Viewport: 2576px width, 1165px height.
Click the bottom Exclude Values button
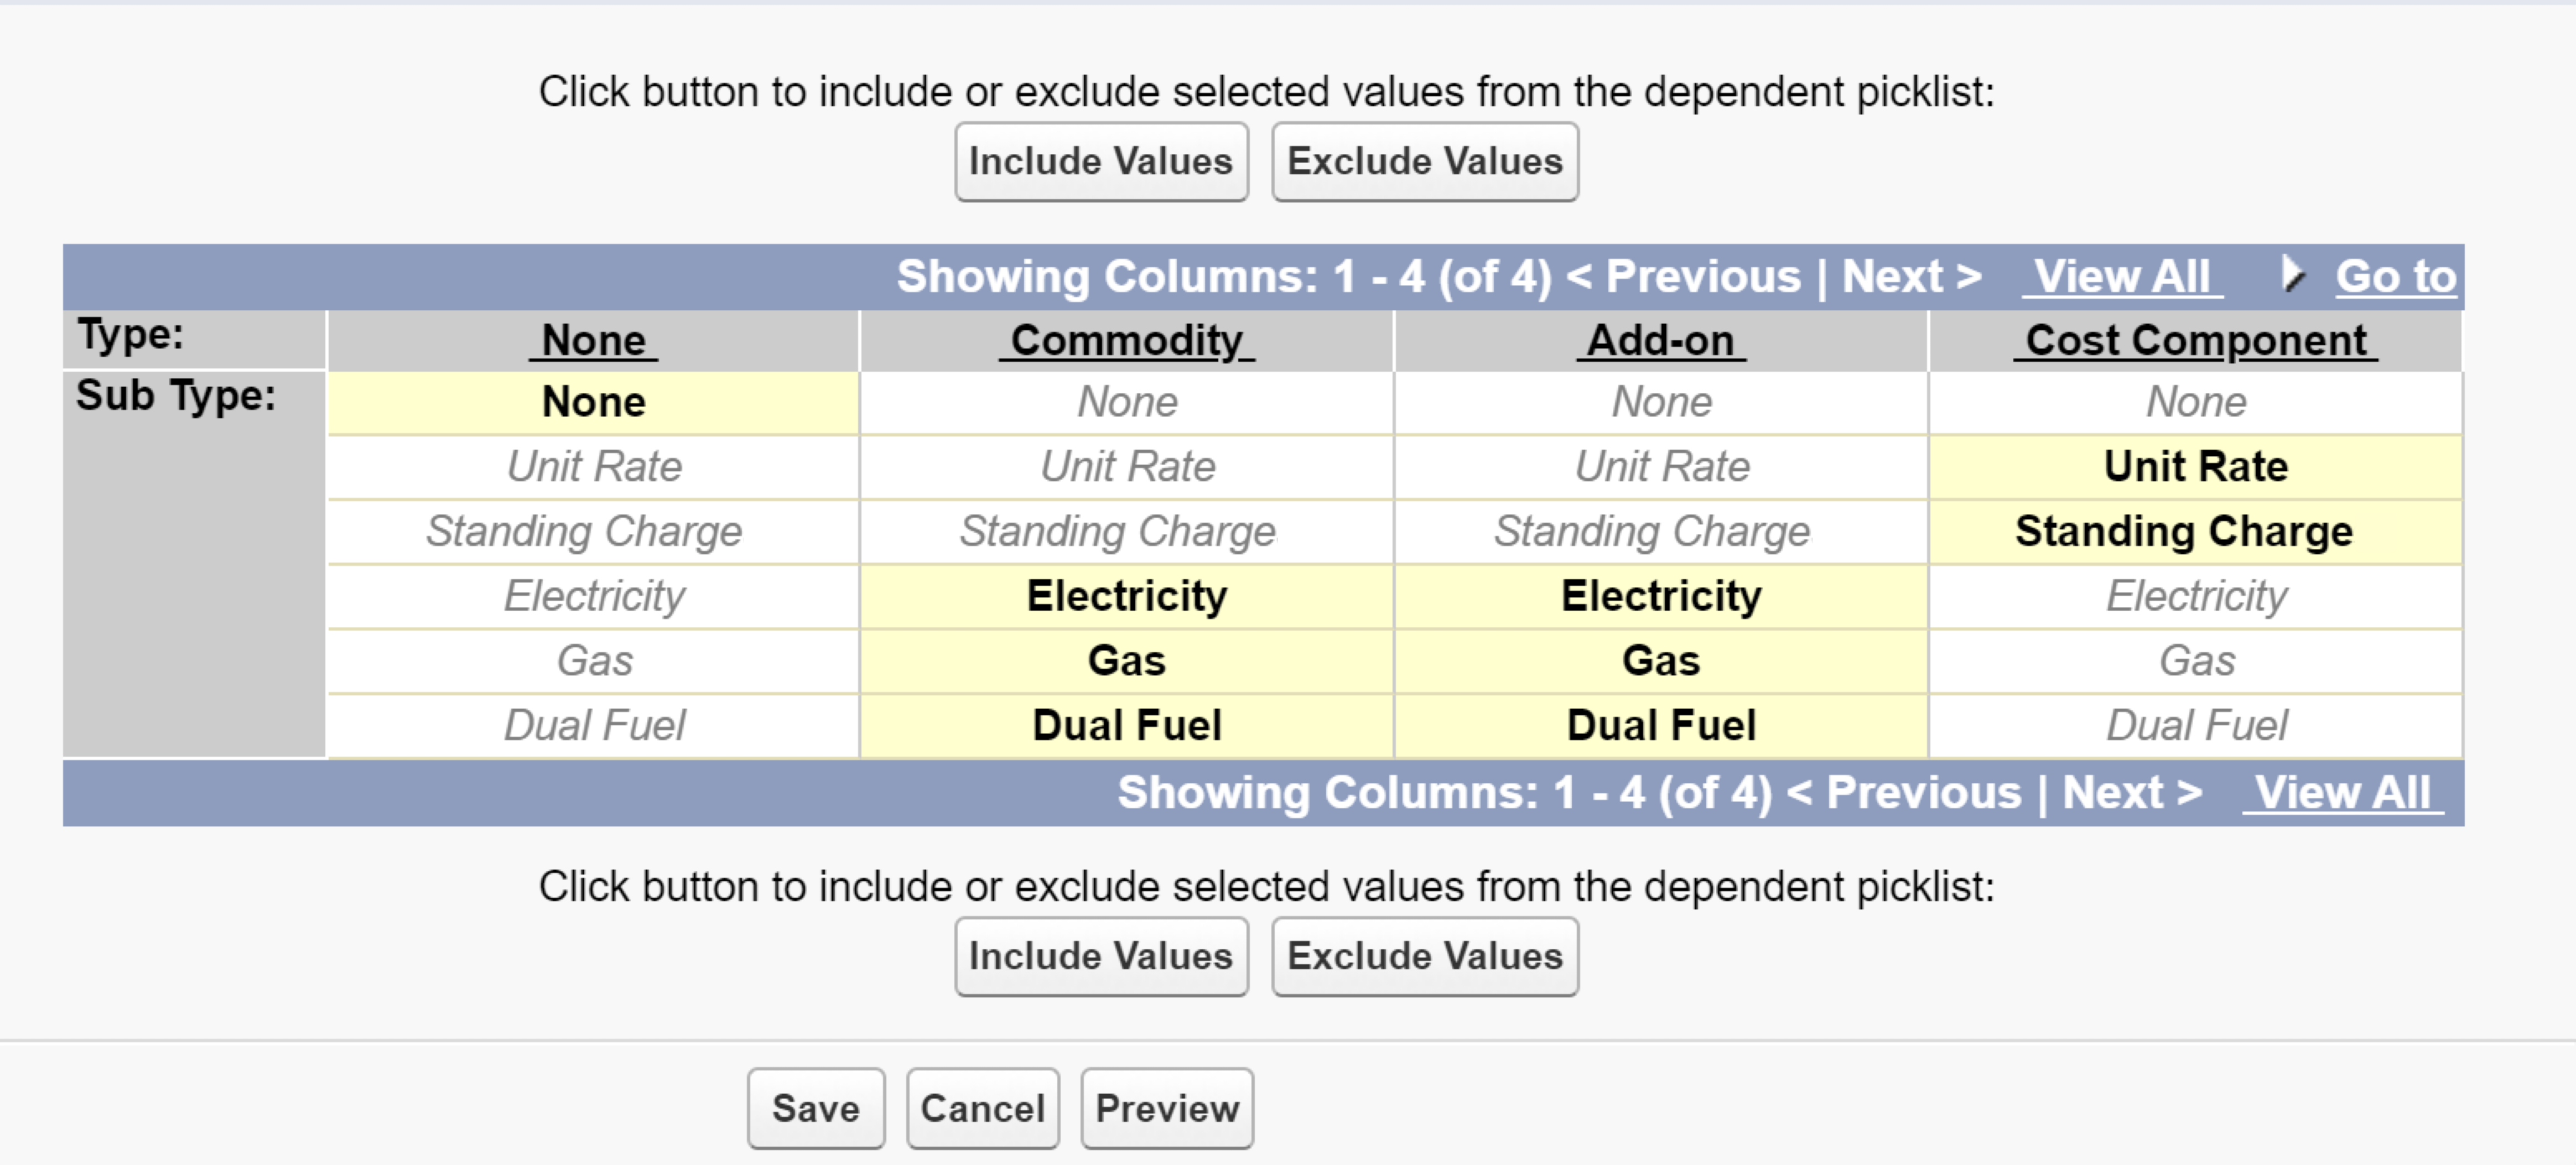[1425, 957]
